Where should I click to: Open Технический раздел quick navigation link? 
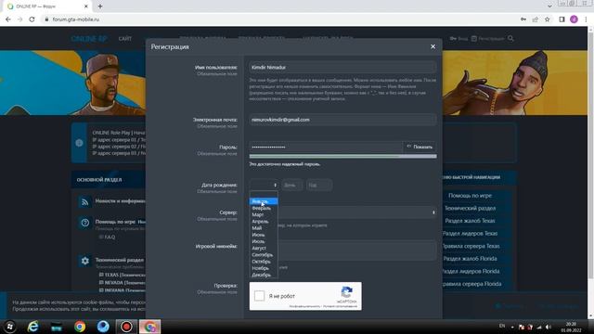pyautogui.click(x=470, y=208)
